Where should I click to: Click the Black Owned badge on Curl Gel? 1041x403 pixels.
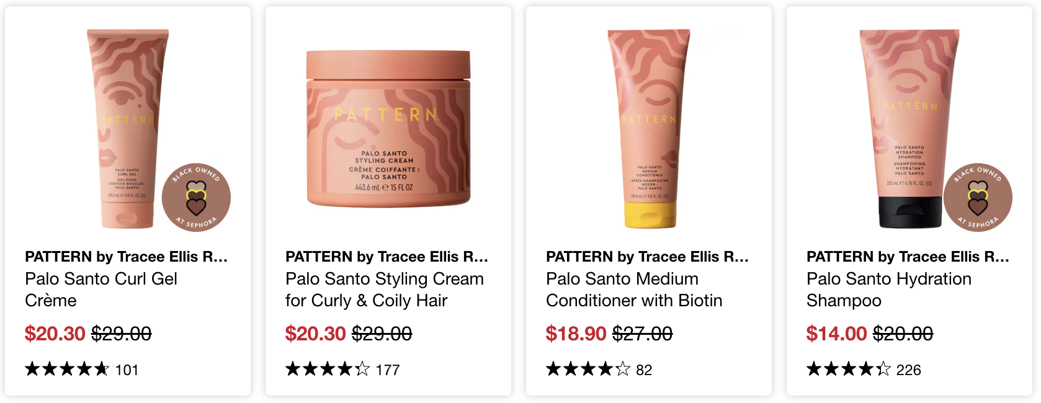click(196, 198)
